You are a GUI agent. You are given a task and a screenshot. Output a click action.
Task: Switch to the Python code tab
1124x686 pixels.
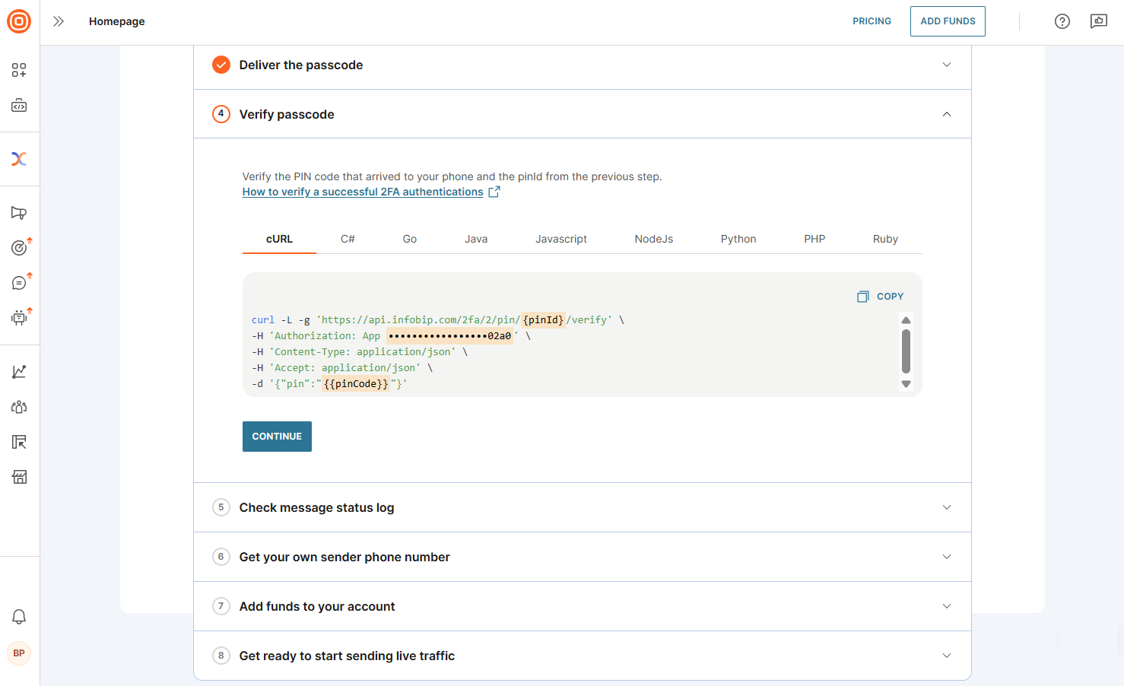(738, 239)
